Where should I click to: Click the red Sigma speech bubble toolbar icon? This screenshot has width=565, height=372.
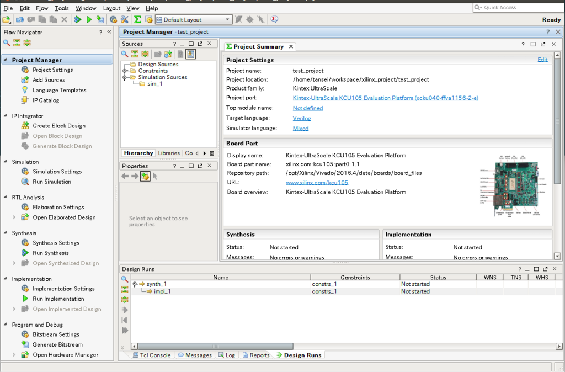(274, 19)
